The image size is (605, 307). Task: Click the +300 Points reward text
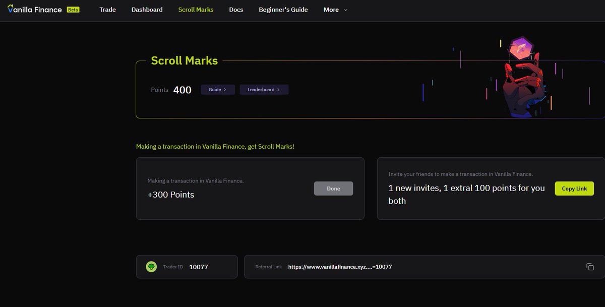click(170, 195)
